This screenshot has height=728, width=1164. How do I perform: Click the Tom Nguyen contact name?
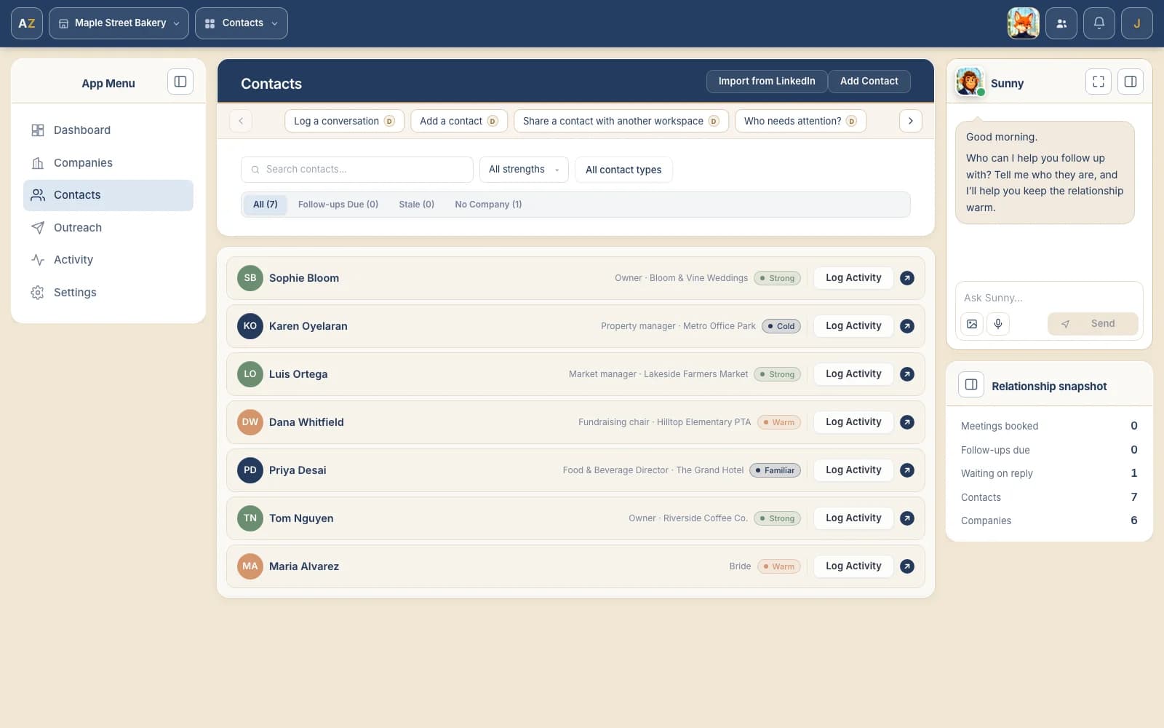[301, 518]
